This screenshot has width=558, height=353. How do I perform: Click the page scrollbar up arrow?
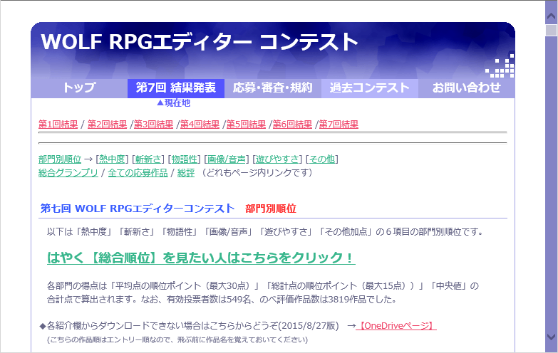pos(552,16)
